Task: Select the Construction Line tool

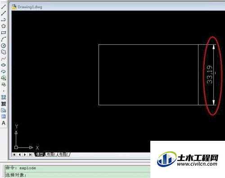Action: coord(4,13)
